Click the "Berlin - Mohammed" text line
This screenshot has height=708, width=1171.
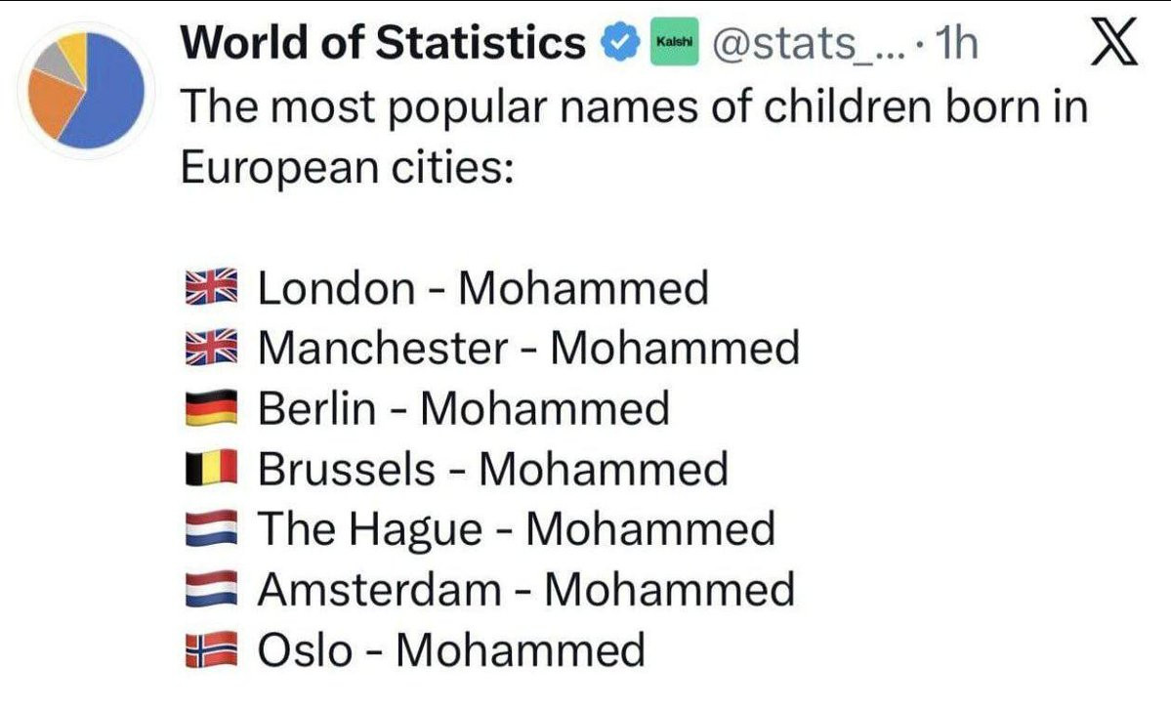464,408
